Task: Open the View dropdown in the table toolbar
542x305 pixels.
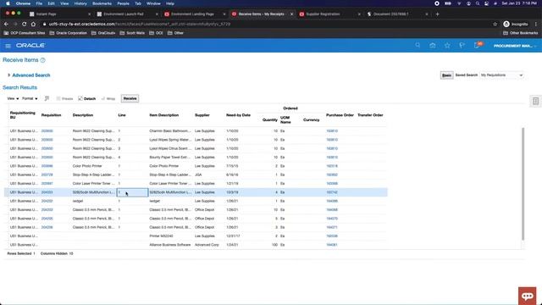Action: point(14,98)
